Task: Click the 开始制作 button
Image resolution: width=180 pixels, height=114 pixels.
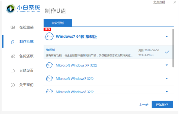Action: (162, 104)
